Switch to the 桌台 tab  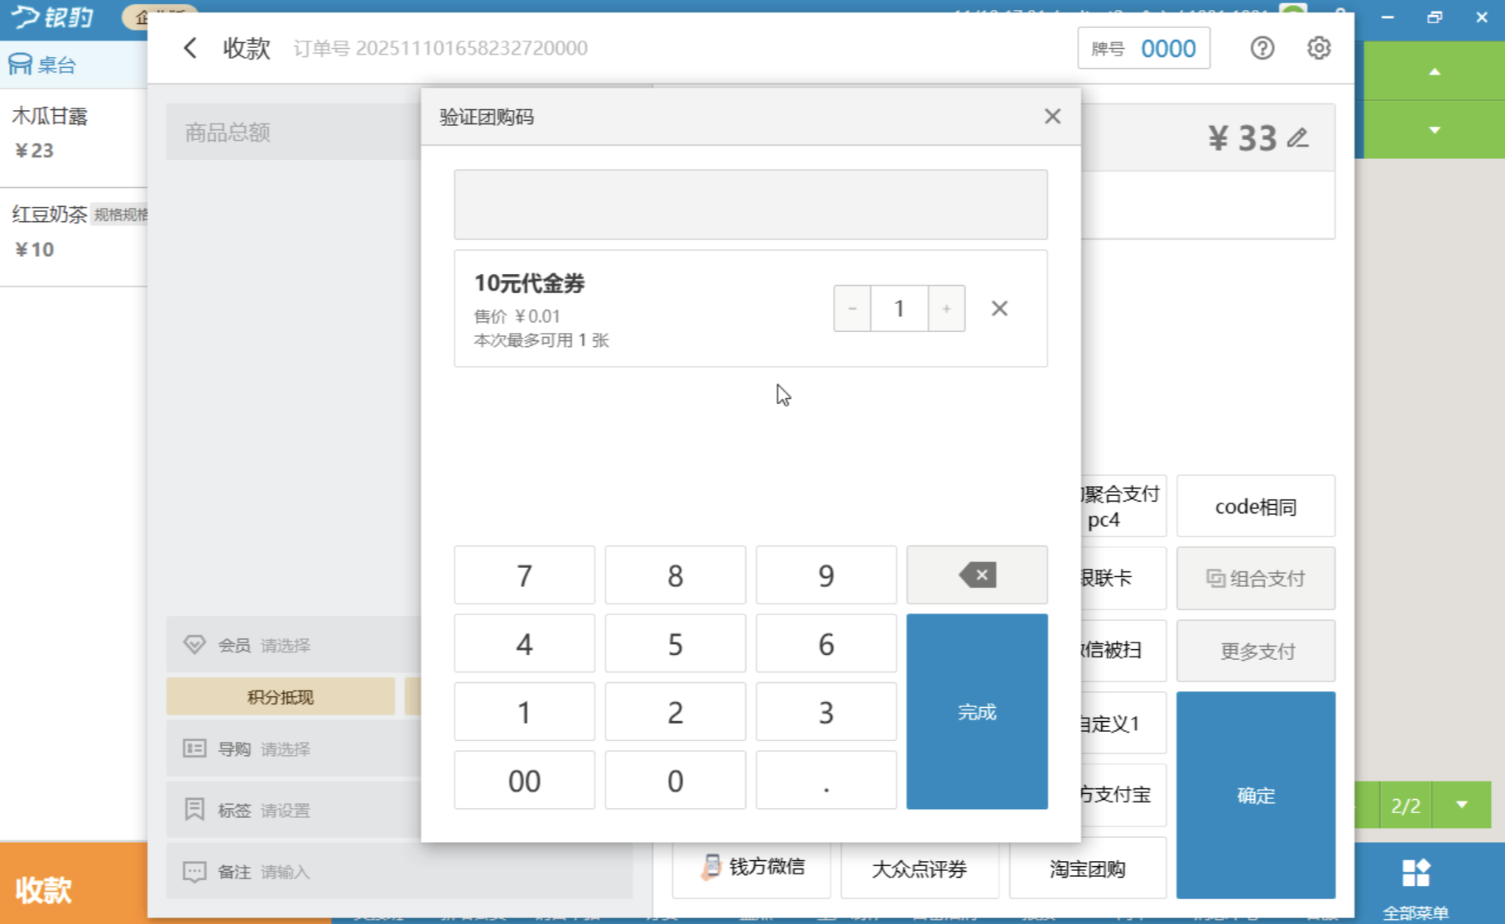43,65
